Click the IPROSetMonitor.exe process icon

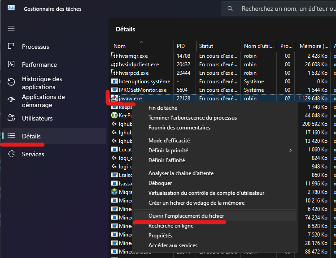114,90
